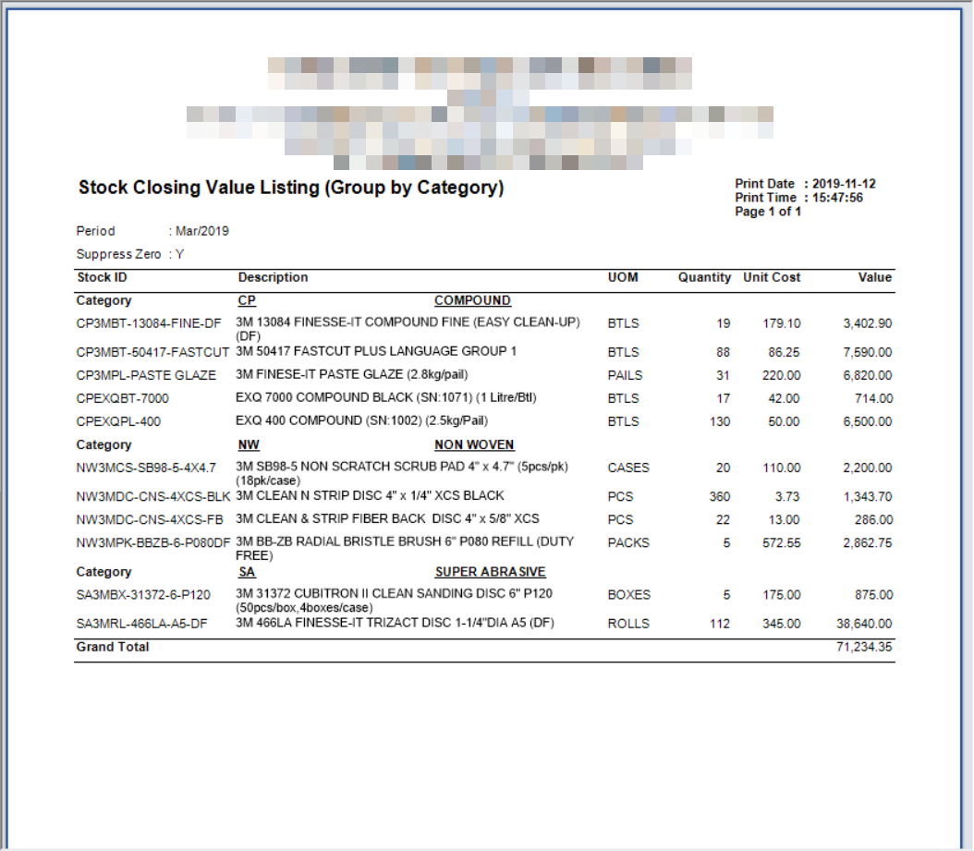Click the ROLLS unit of measure
This screenshot has width=974, height=851.
click(628, 624)
